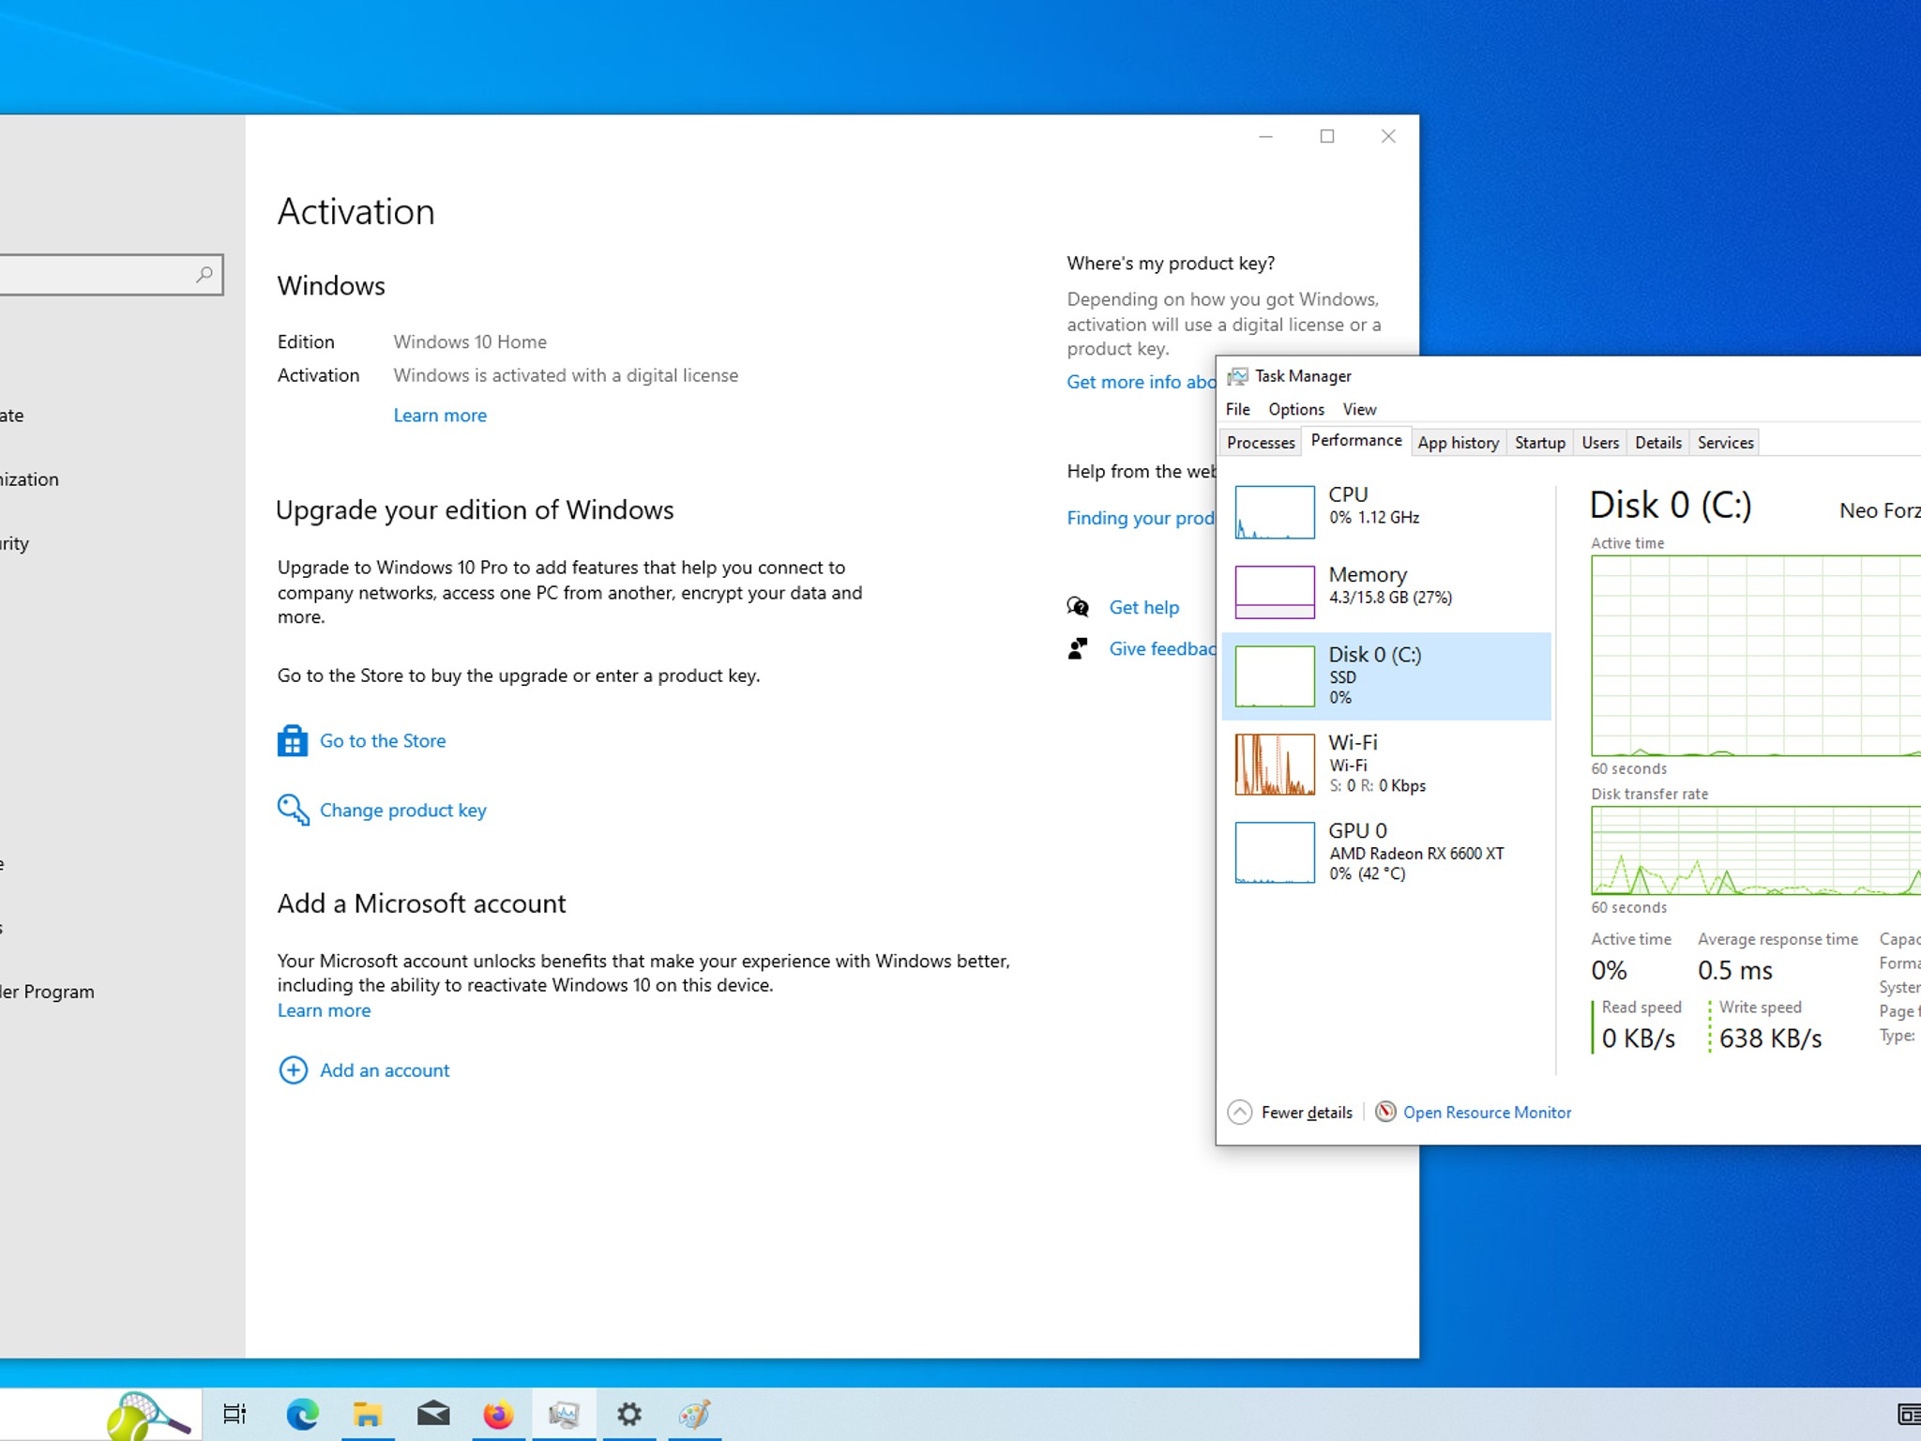Click the Go to the Store link
Screen dimensions: 1921x1441
tap(383, 741)
